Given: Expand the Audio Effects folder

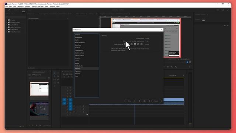Looking at the screenshot, I should [x=7, y=25].
